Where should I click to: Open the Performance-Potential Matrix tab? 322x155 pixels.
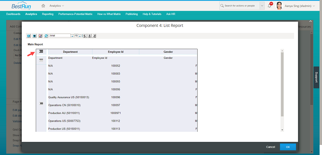75,14
